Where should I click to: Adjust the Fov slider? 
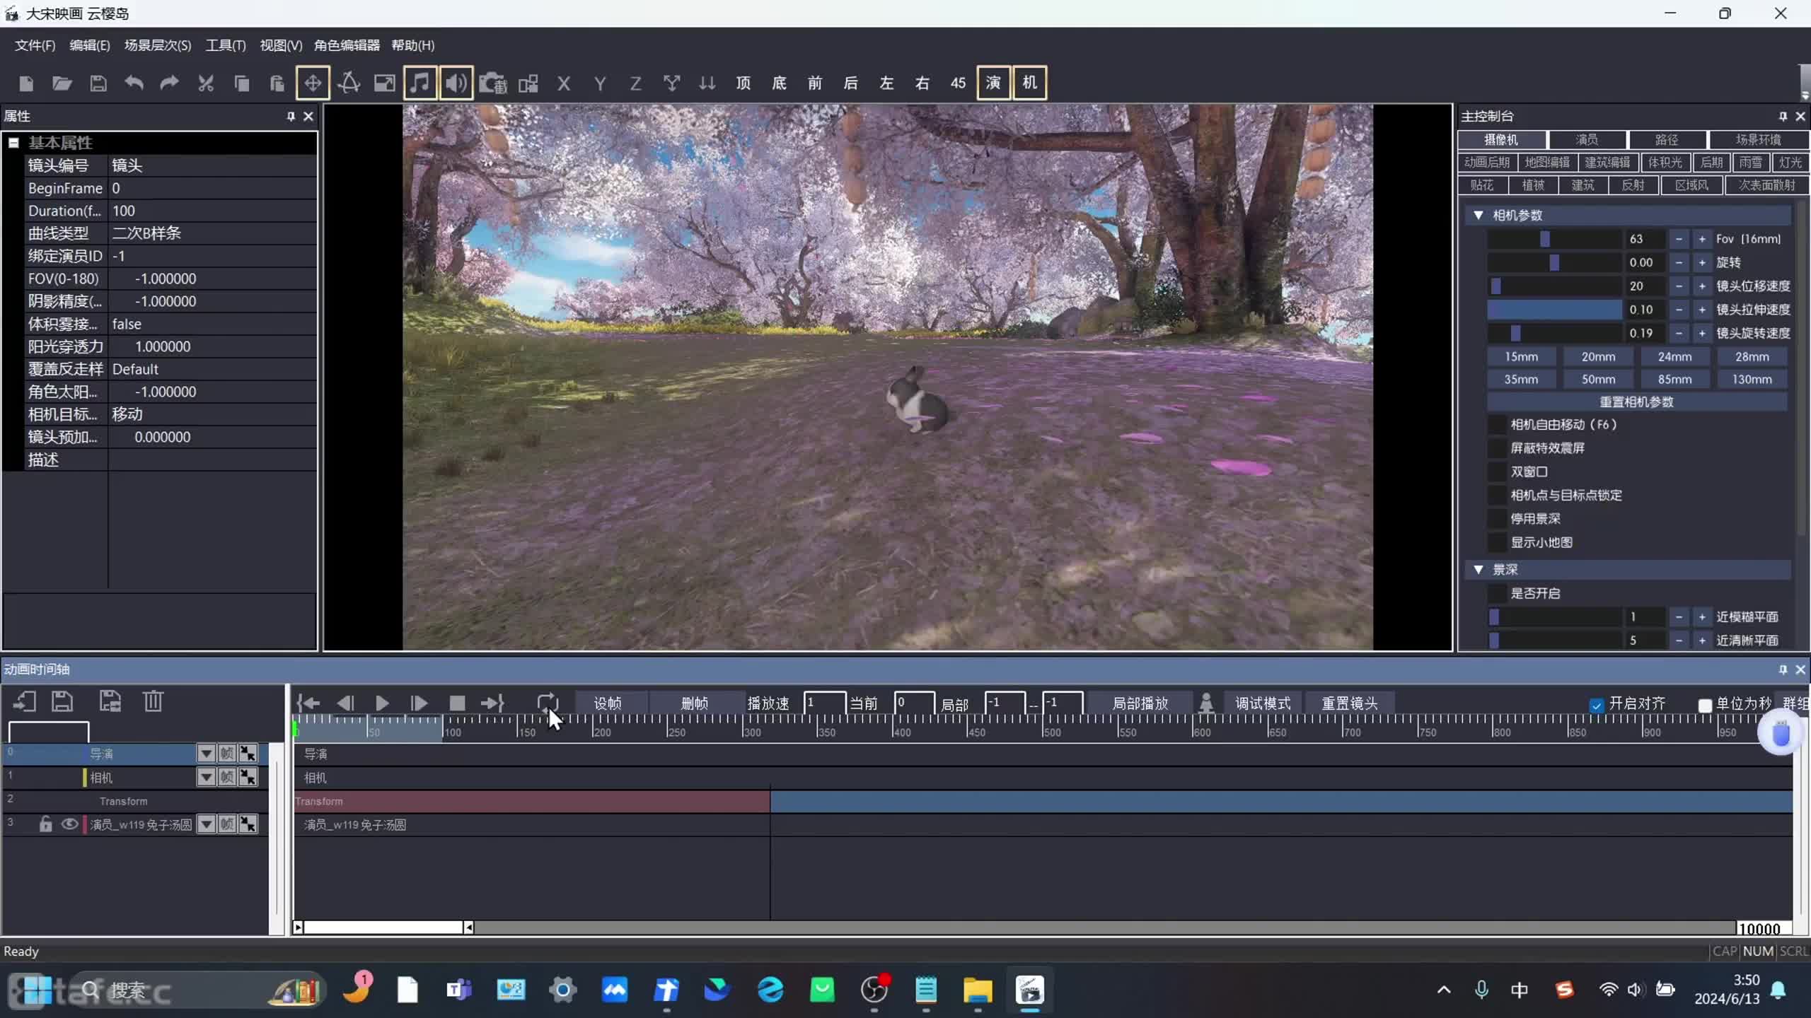(x=1554, y=239)
